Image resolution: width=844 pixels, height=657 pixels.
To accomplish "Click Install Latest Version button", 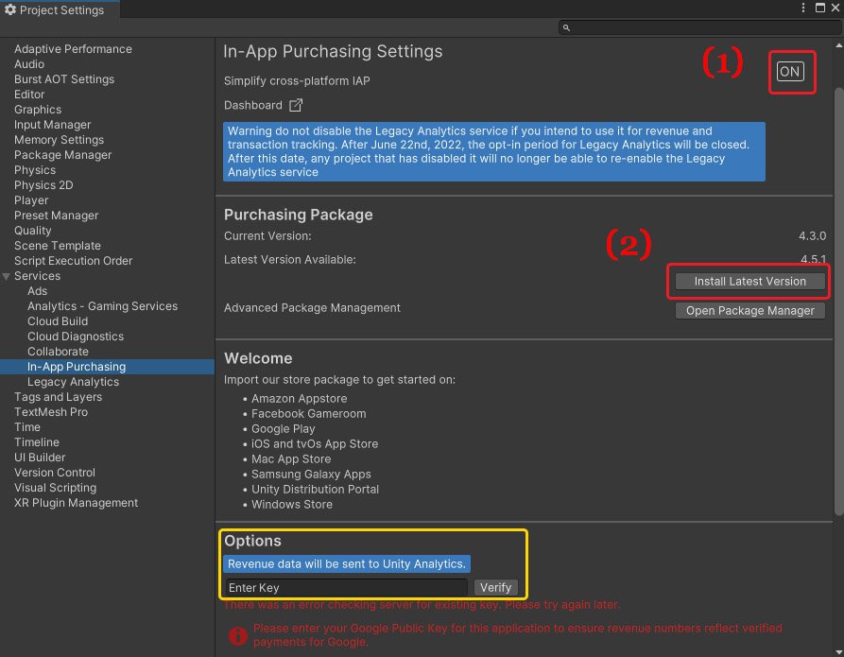I will coord(749,281).
